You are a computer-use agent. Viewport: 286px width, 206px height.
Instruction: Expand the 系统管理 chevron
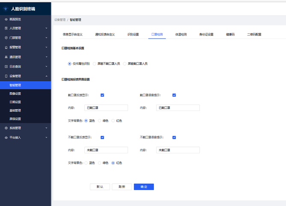(x=46, y=128)
